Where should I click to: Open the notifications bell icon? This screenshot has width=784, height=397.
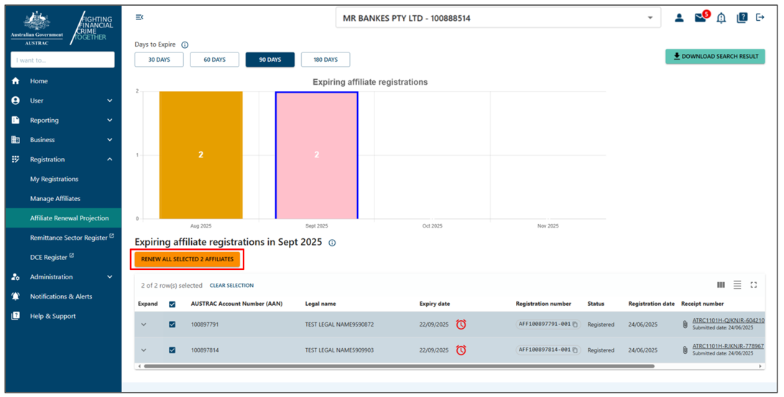tap(721, 18)
